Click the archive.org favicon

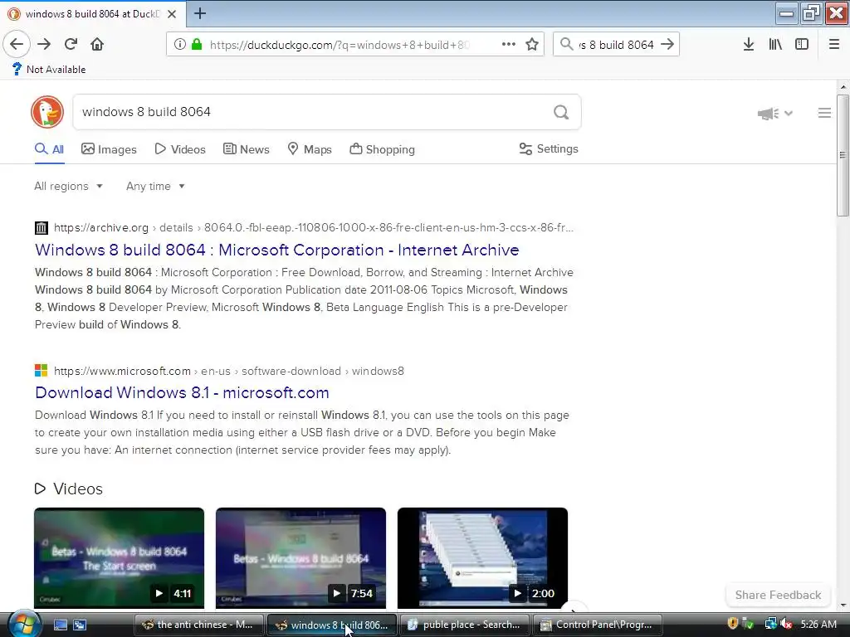tap(42, 227)
